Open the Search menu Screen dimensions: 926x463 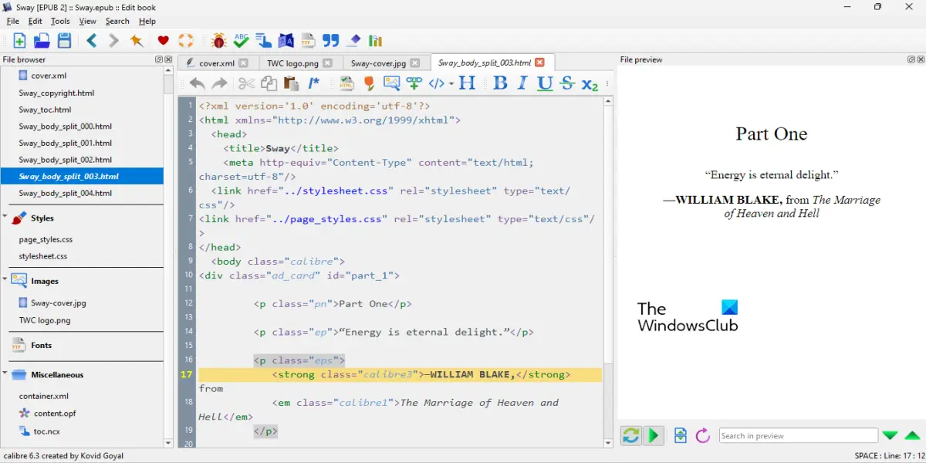[x=117, y=21]
